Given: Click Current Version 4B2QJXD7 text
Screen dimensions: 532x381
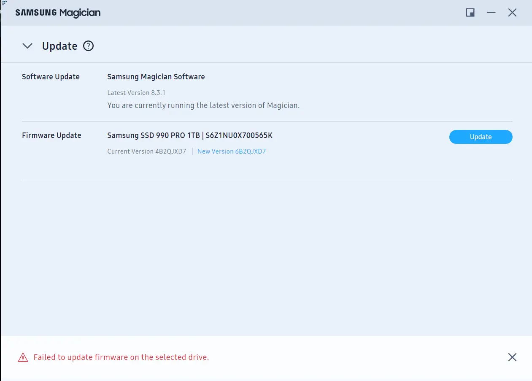Looking at the screenshot, I should (147, 151).
